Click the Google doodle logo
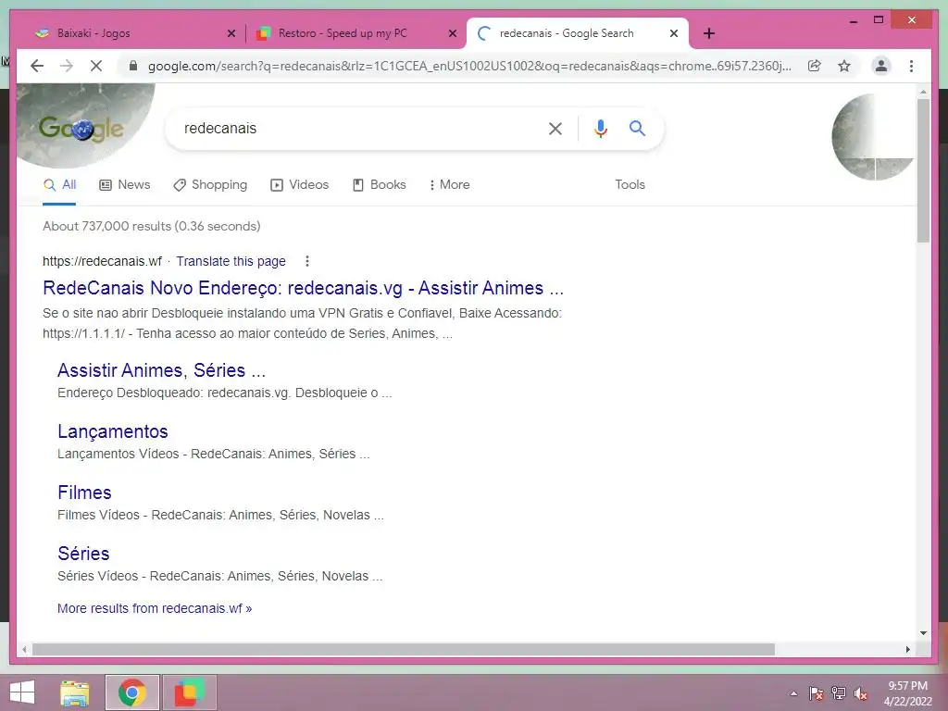948x711 pixels. 81,128
